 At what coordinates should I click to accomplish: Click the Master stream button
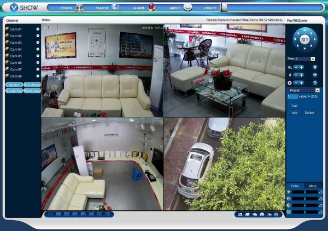(x=14, y=85)
